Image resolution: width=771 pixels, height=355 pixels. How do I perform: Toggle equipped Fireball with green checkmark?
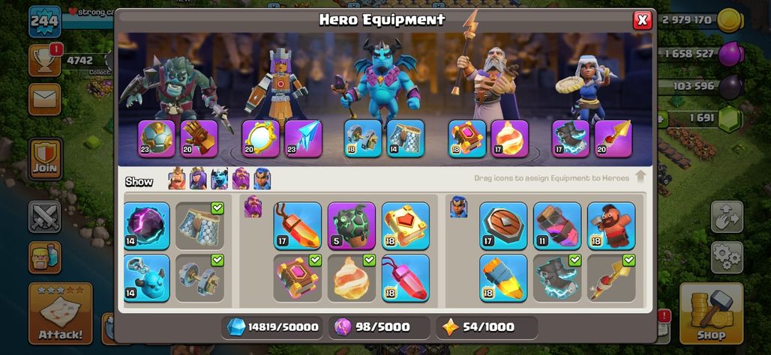[352, 278]
